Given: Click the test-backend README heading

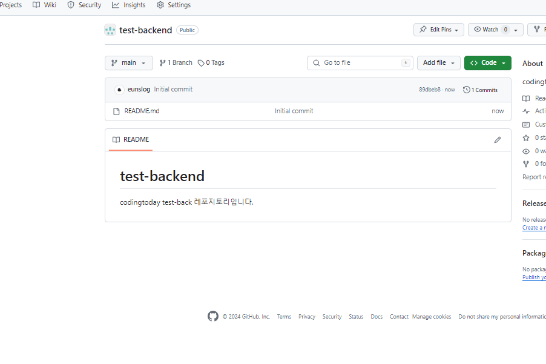Looking at the screenshot, I should [162, 176].
